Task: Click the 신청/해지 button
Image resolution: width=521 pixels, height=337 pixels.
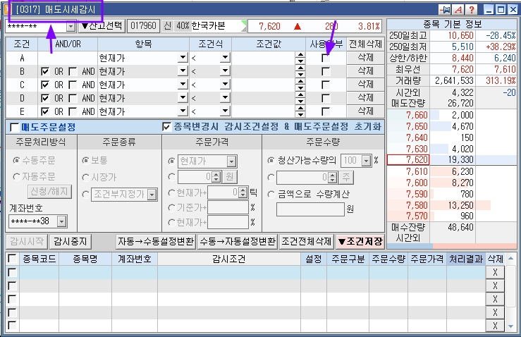Action: [x=49, y=192]
